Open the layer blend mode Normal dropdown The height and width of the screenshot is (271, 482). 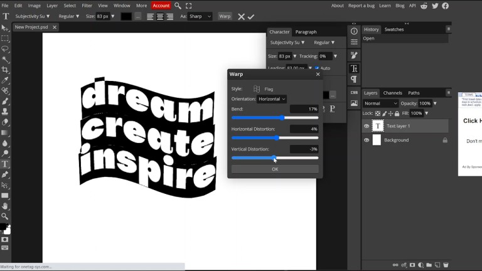pyautogui.click(x=380, y=104)
